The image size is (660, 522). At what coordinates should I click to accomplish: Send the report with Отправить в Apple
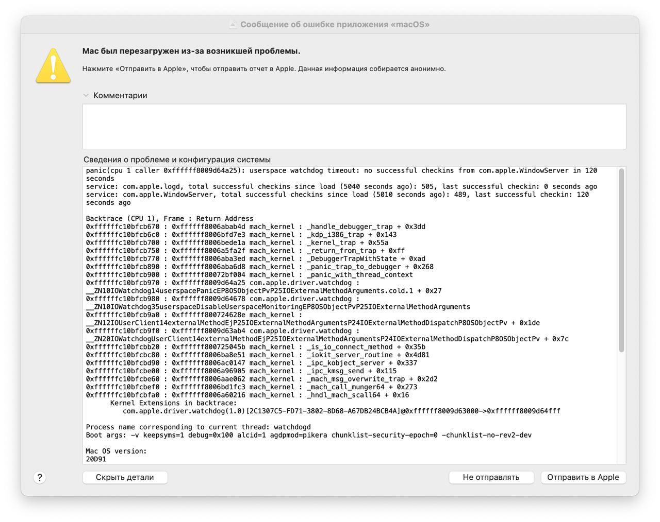coord(583,477)
